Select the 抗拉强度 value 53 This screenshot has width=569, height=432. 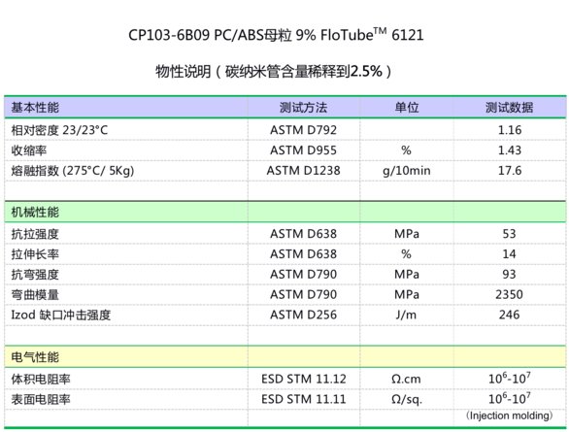[x=509, y=234]
